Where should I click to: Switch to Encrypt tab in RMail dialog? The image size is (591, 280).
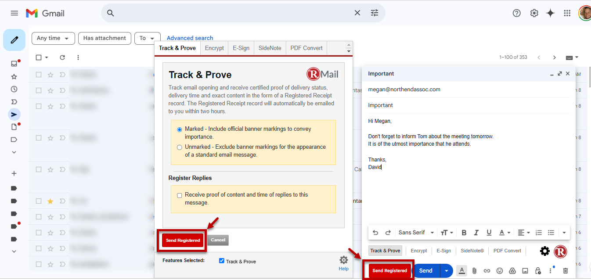pos(214,48)
